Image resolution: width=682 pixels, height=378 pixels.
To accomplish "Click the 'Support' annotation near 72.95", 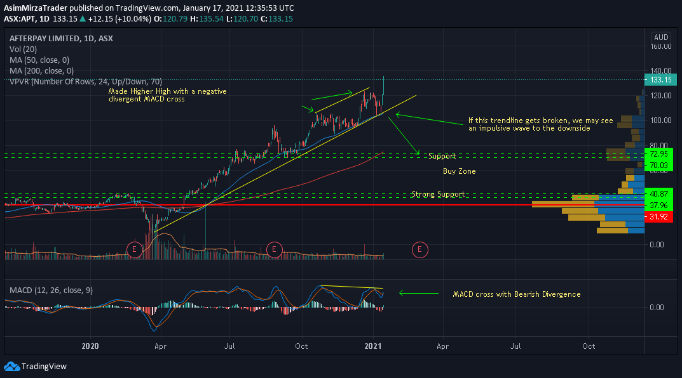I will (442, 156).
